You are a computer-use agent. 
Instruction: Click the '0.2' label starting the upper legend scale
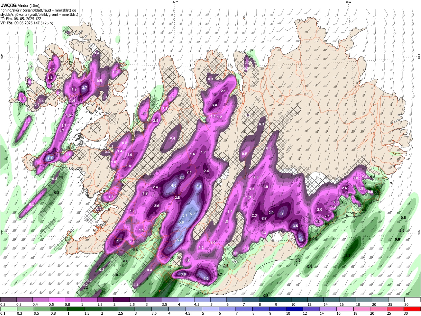pos(3,304)
